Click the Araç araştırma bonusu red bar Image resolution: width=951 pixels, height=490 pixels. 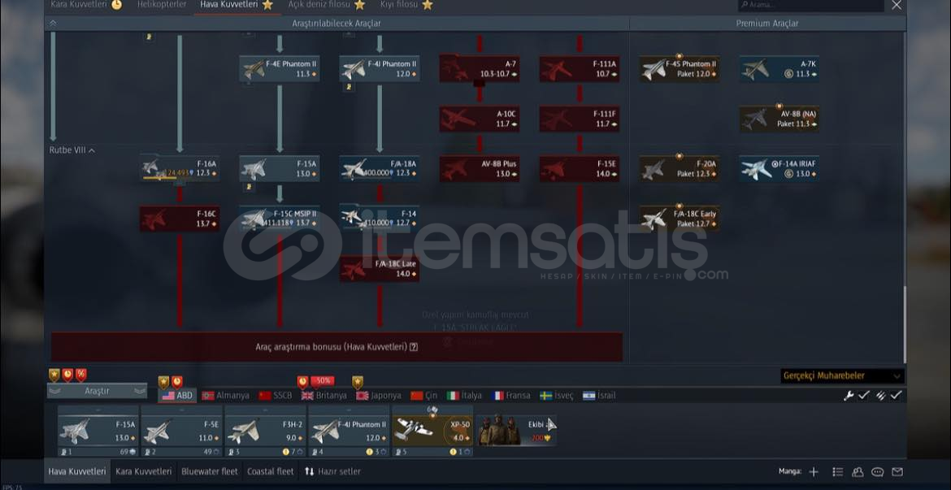click(337, 347)
